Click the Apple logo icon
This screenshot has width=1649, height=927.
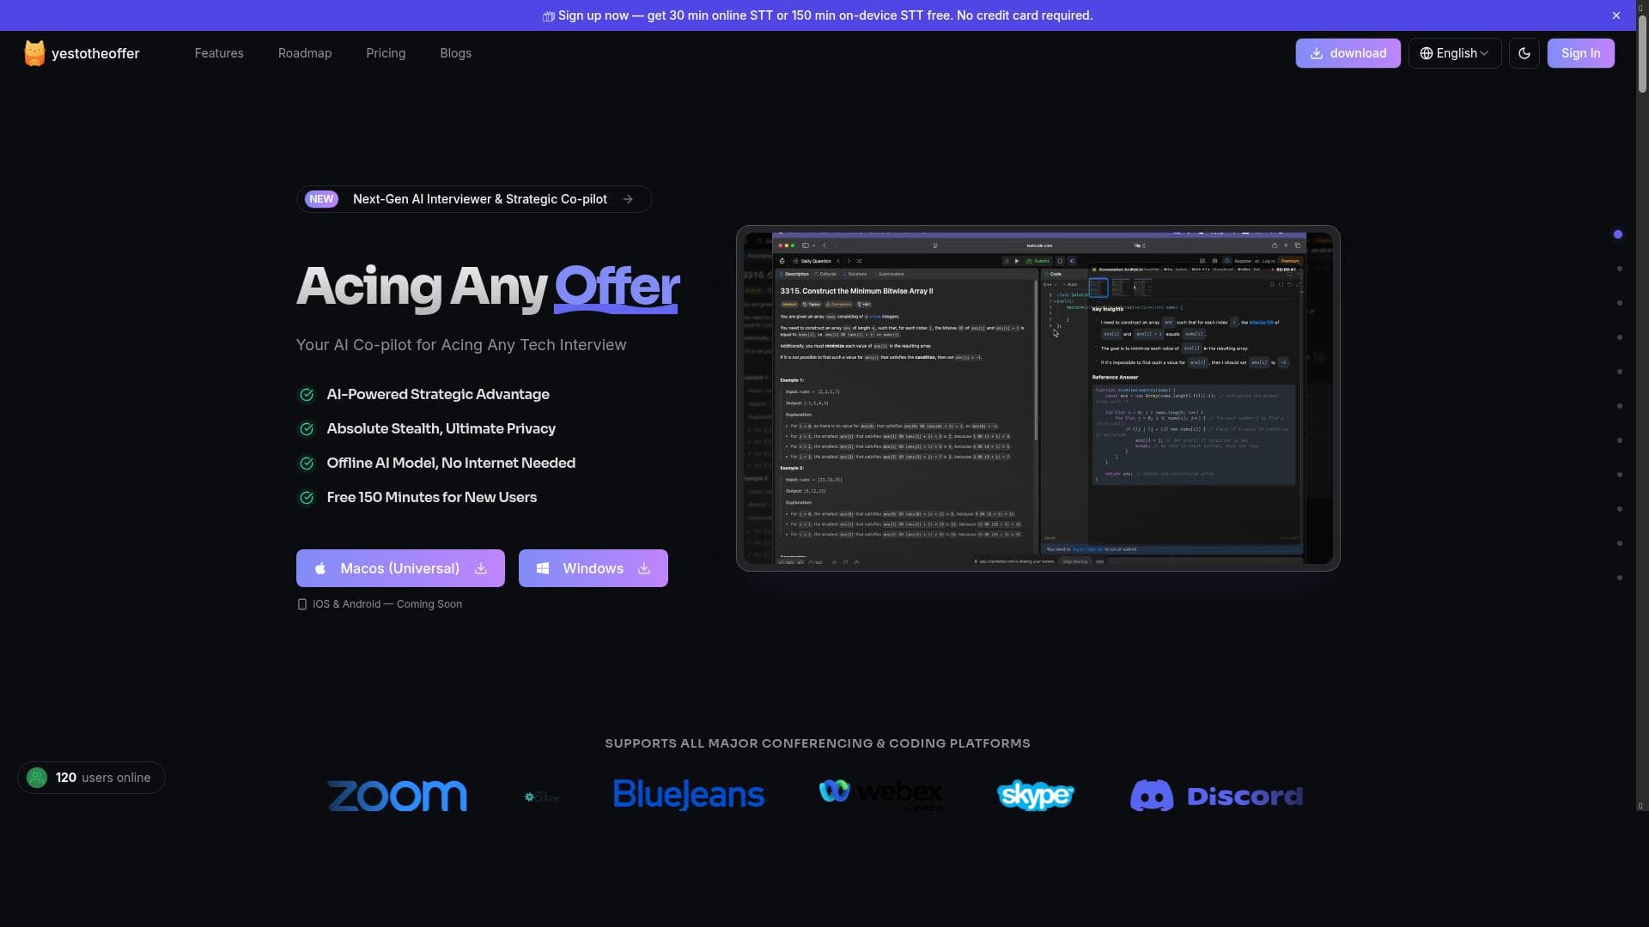(x=320, y=568)
